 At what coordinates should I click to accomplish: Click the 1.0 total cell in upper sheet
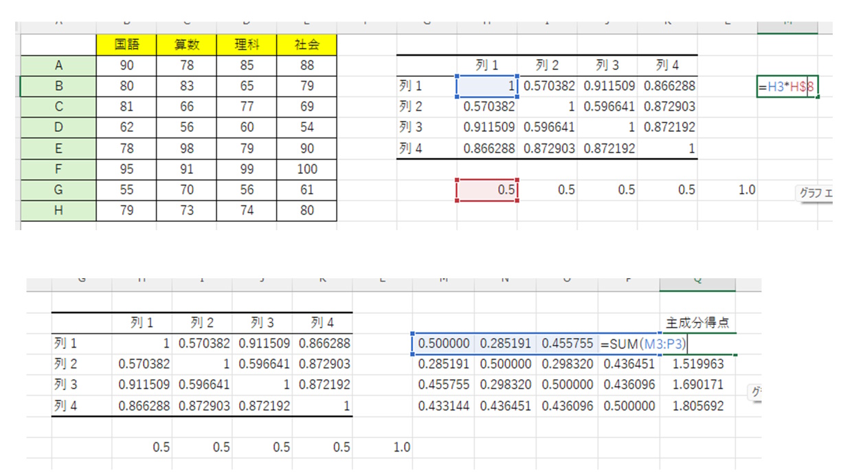pos(746,190)
